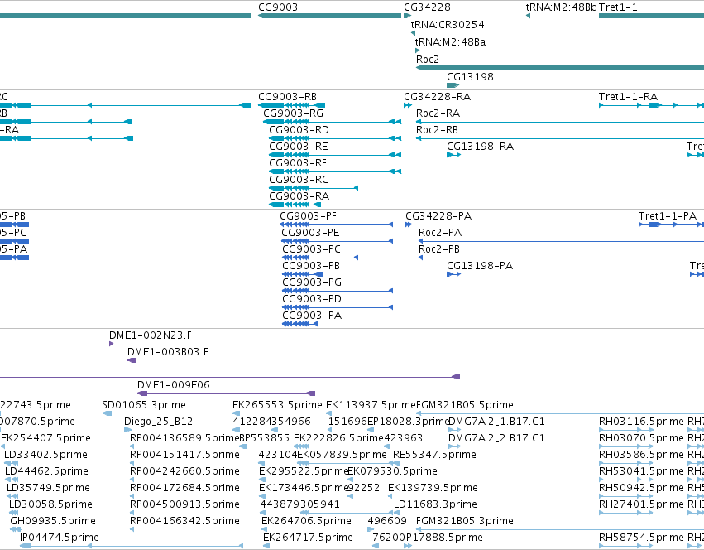
Task: Click transcript CG9003-RD
Action: [x=299, y=130]
